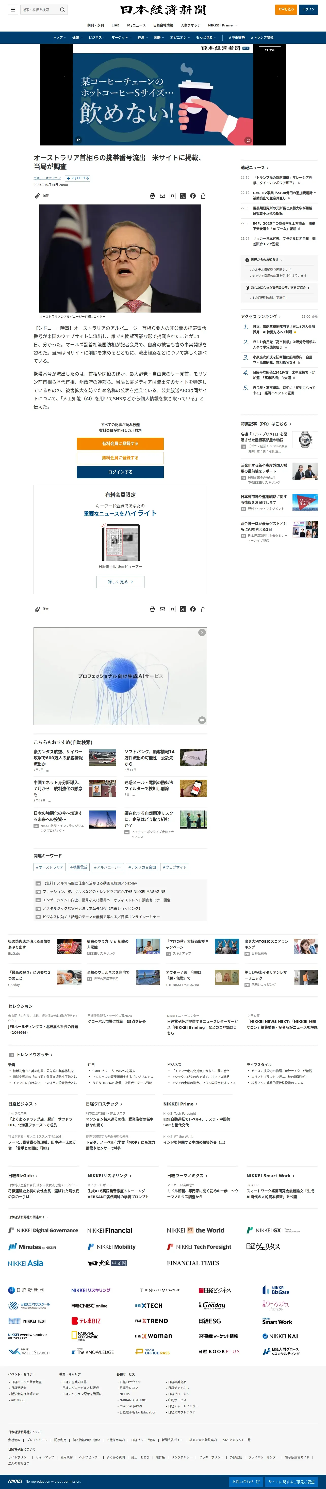Click the top note share icon
Image resolution: width=326 pixels, height=1489 pixels.
(172, 196)
